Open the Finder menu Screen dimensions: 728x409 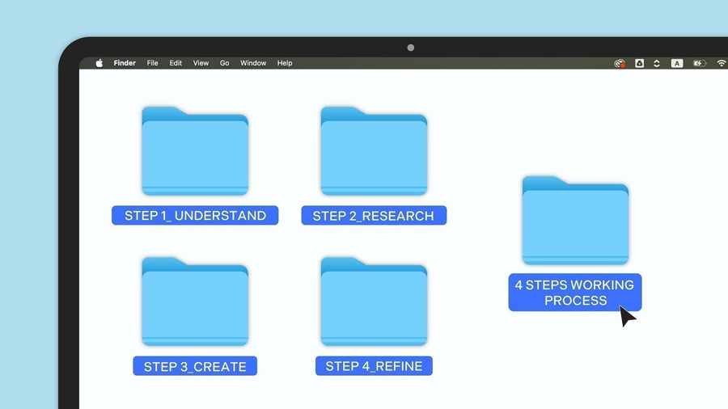click(125, 63)
